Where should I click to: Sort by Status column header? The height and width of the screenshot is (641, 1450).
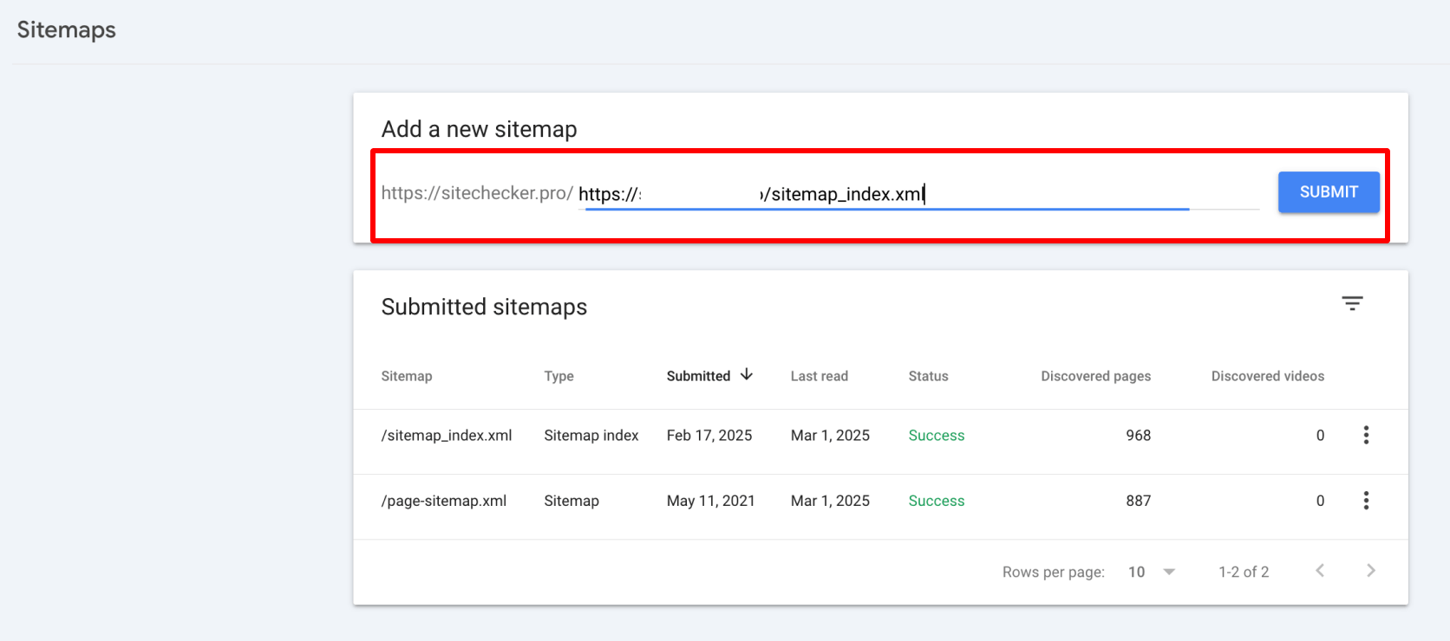(929, 376)
